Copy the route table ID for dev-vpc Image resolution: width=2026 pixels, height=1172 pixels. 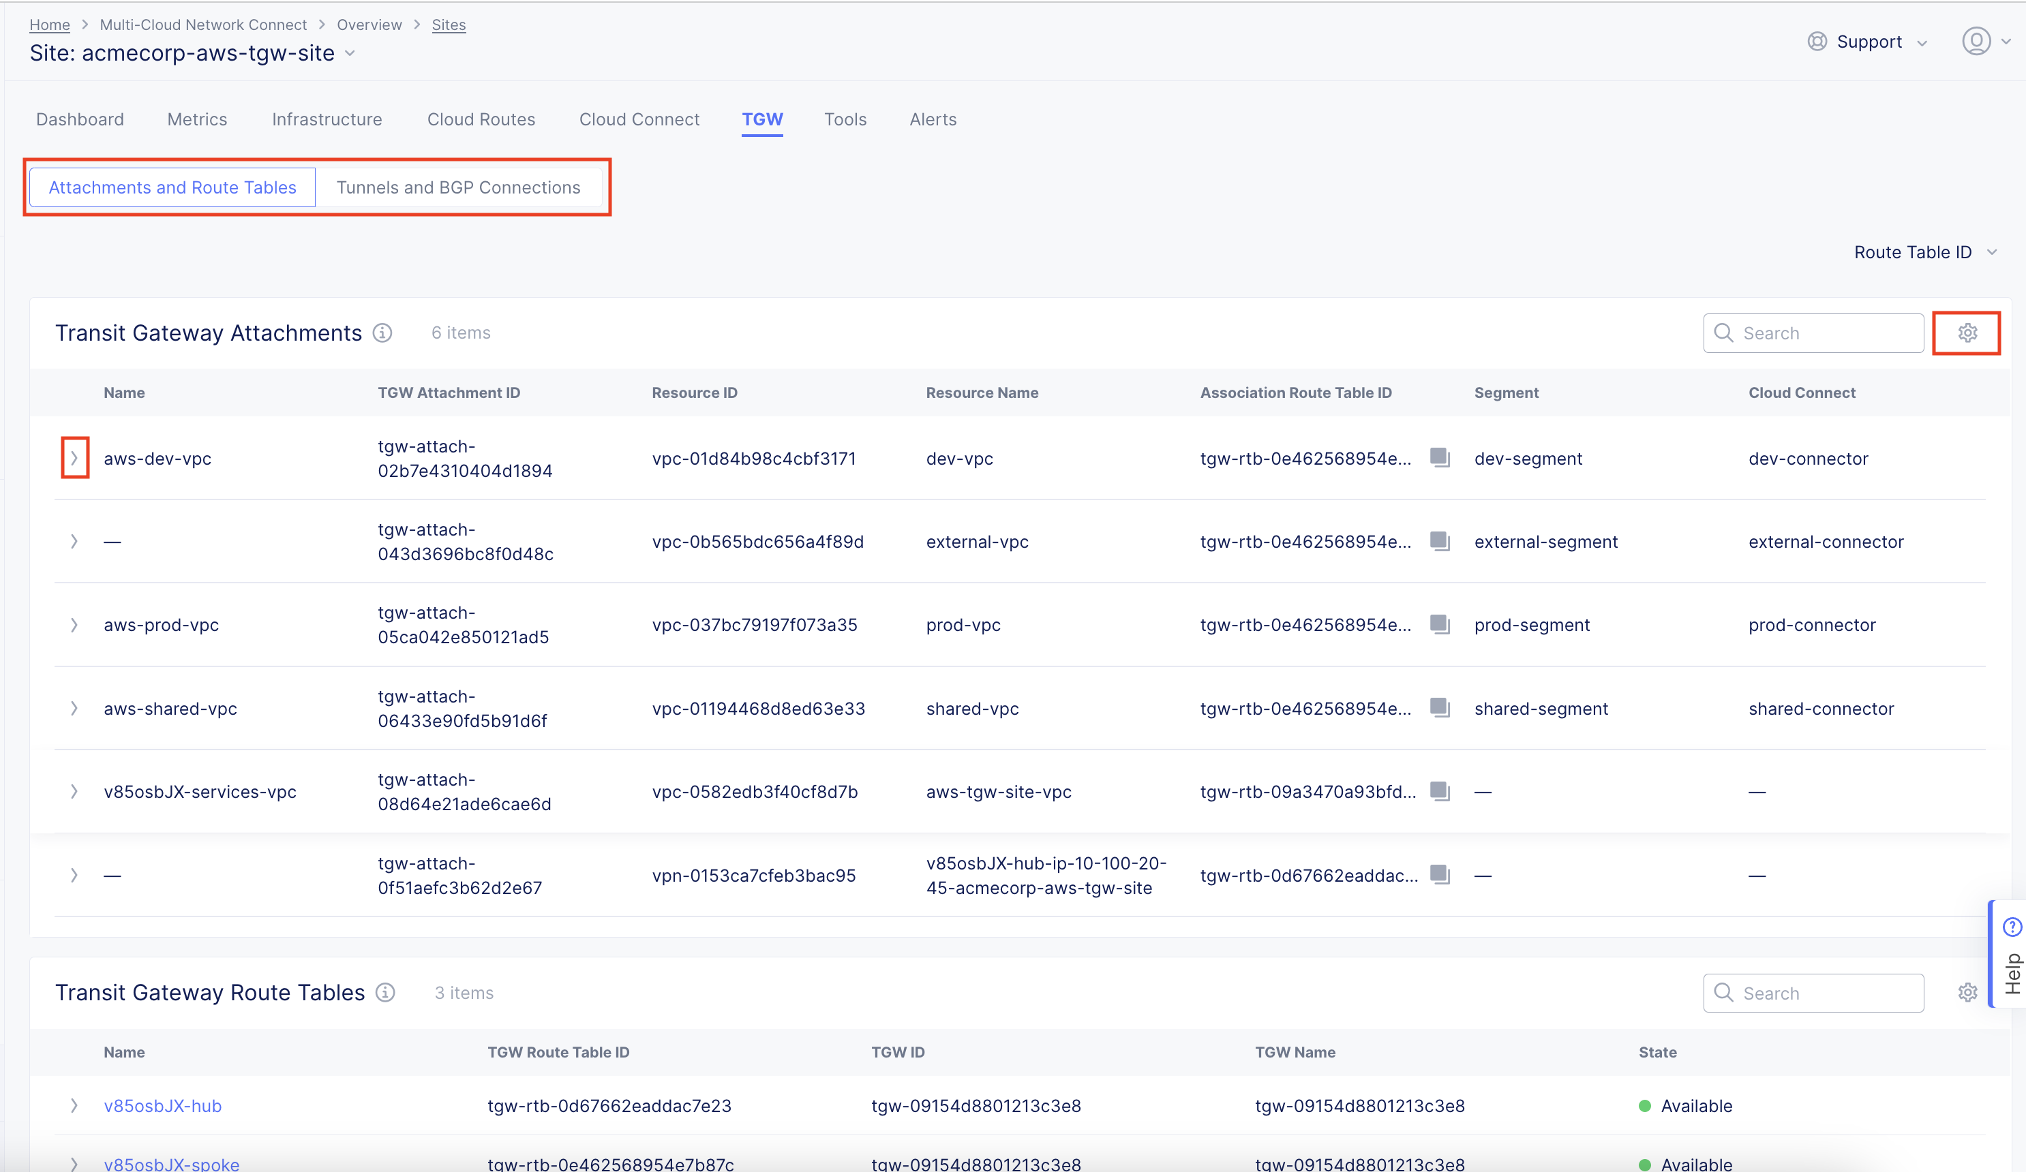[1439, 457]
